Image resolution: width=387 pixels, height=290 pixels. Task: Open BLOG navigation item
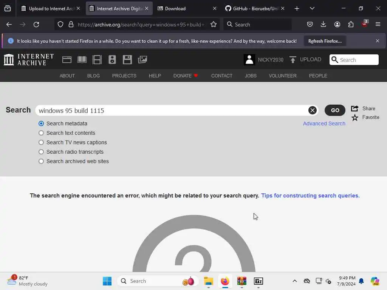click(x=93, y=76)
